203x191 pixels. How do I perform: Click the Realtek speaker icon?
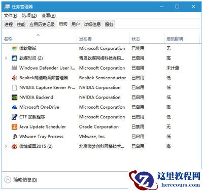(14, 78)
